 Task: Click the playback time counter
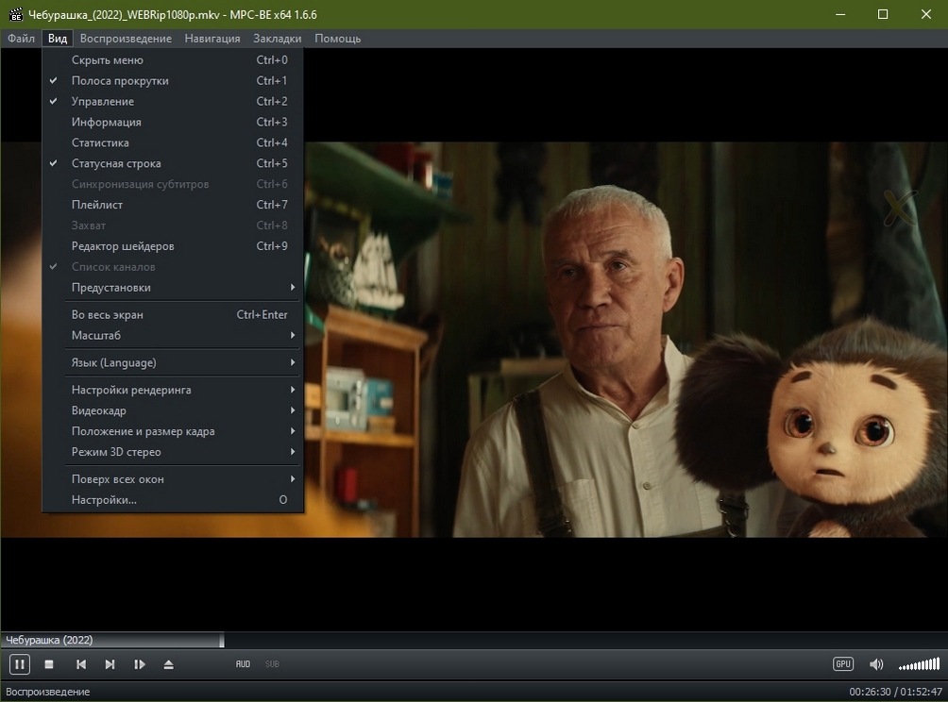[895, 692]
